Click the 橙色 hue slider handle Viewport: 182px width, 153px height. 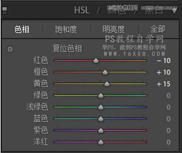tap(105, 72)
